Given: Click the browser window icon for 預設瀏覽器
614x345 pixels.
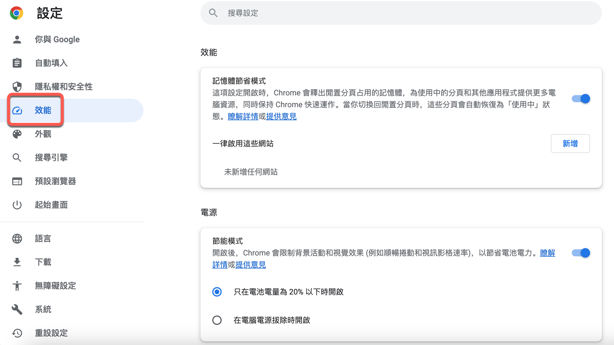Looking at the screenshot, I should click(17, 181).
